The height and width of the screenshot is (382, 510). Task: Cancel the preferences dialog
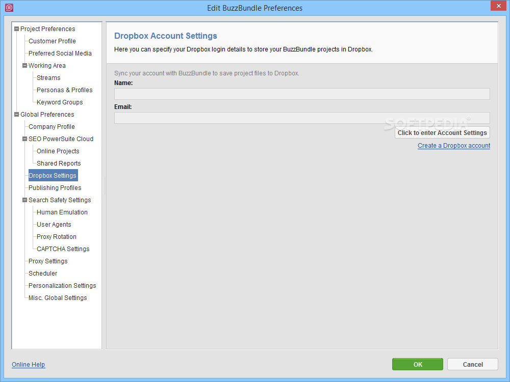[473, 365]
